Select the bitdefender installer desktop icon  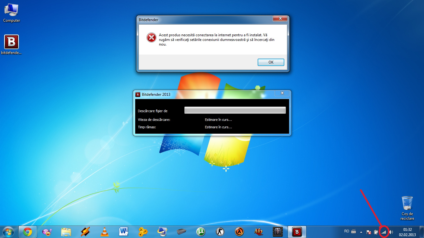(x=11, y=45)
